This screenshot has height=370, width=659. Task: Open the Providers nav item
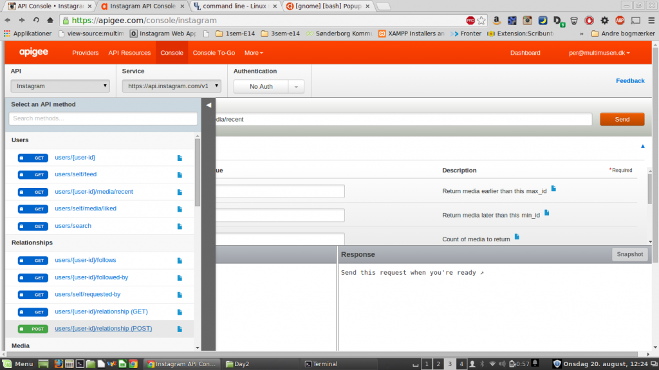click(x=86, y=53)
